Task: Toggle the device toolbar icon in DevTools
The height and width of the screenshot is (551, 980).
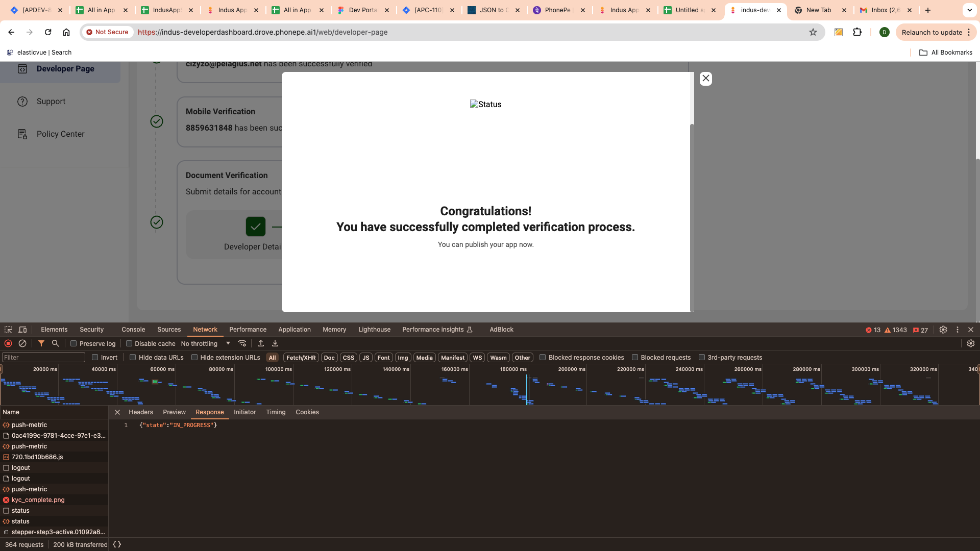Action: (x=22, y=330)
